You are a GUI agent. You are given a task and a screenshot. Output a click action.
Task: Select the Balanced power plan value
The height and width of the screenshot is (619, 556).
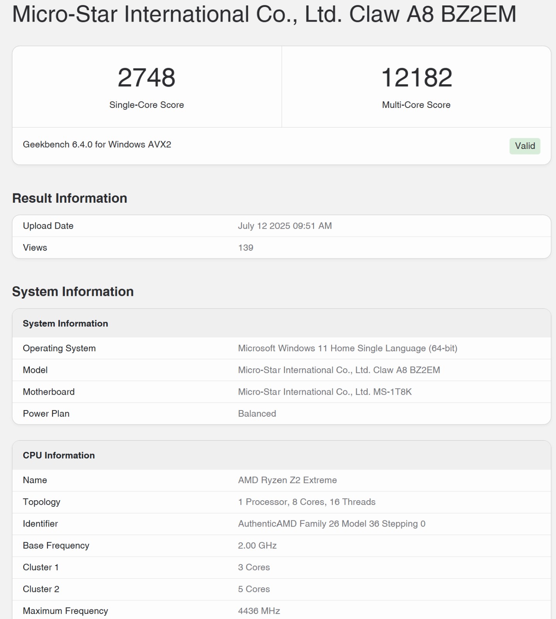[x=257, y=414]
